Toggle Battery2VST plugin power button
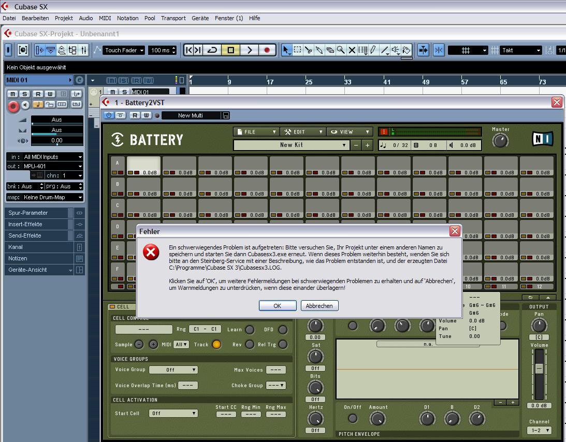 click(109, 115)
